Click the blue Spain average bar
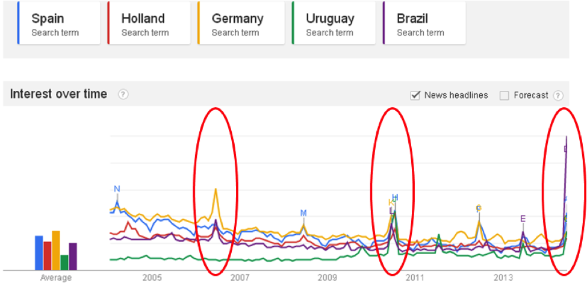This screenshot has height=286, width=587. (39, 253)
